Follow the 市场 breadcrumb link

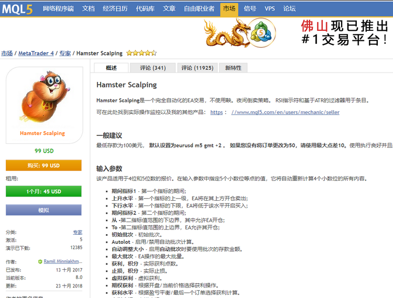click(7, 53)
